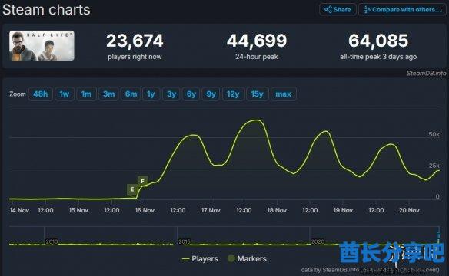Set chart zoom to 3y
Viewport: 449px width, 276px height.
click(x=171, y=94)
